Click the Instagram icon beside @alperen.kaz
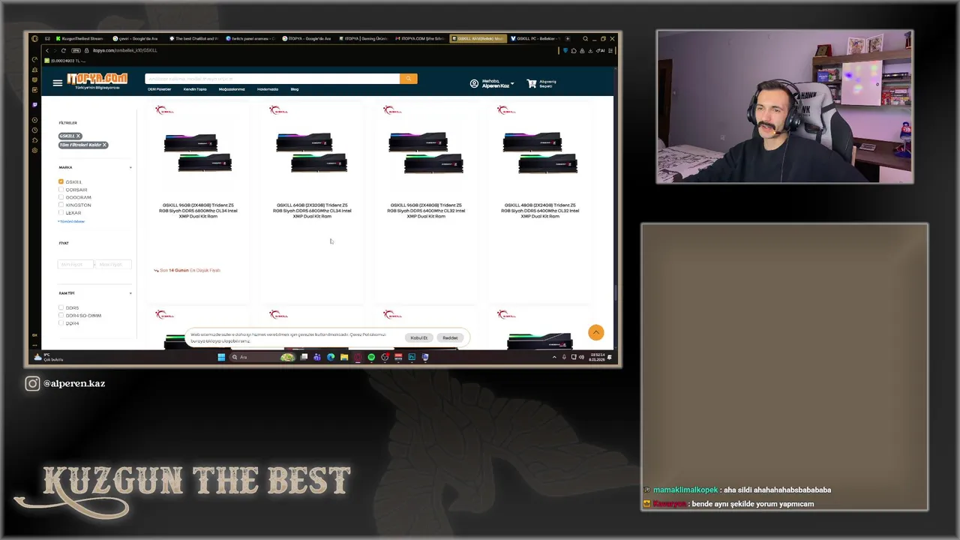The height and width of the screenshot is (540, 960). (x=32, y=383)
